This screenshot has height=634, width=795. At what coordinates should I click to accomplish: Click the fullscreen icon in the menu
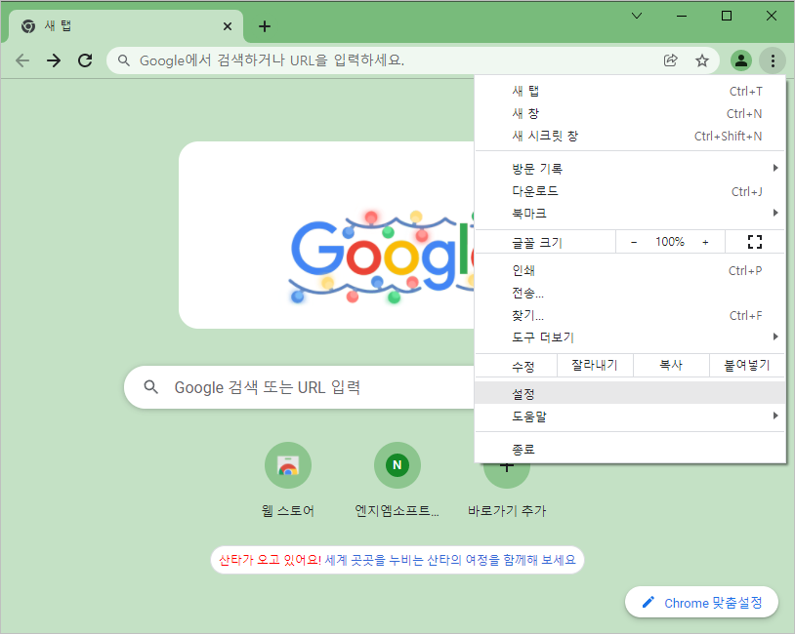(x=754, y=242)
